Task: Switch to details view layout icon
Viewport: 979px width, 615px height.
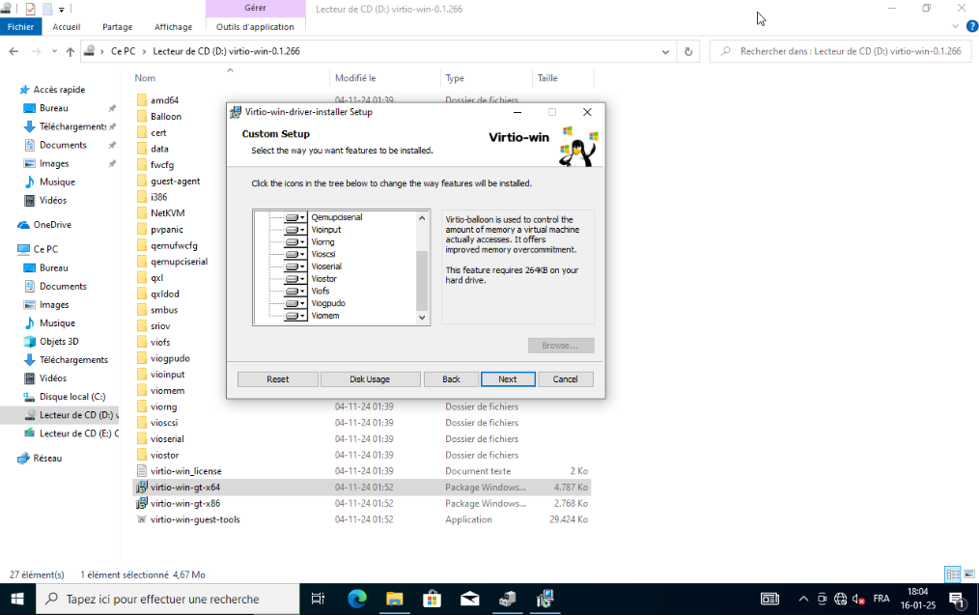Action: [953, 573]
